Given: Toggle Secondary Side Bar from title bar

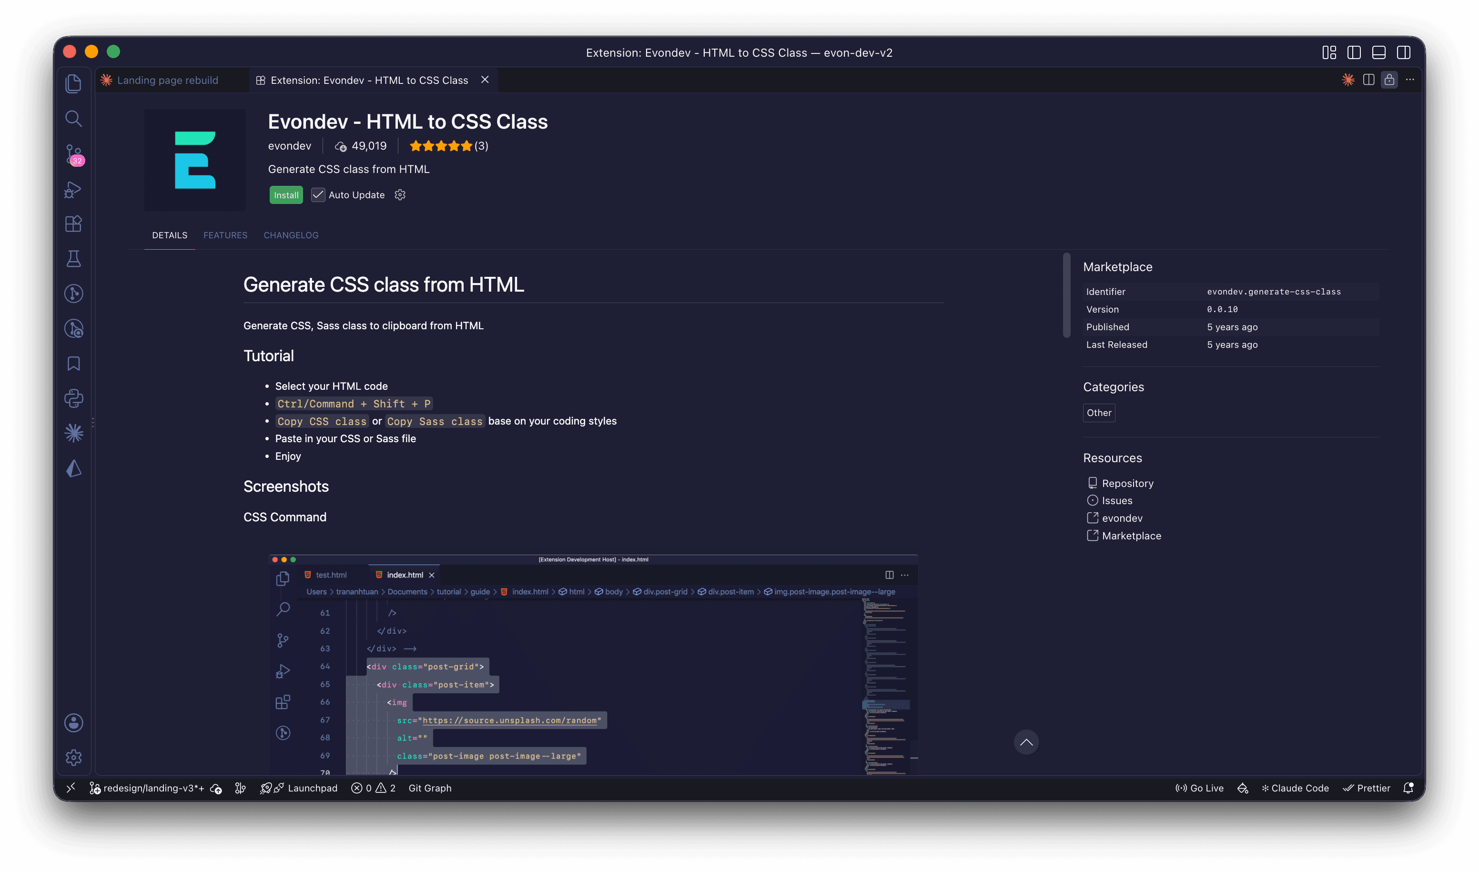Looking at the screenshot, I should pos(1404,52).
